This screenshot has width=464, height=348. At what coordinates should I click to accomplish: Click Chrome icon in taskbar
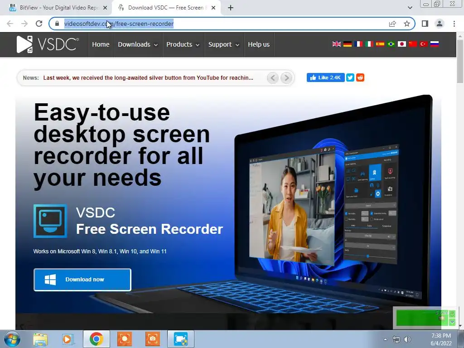(96, 339)
